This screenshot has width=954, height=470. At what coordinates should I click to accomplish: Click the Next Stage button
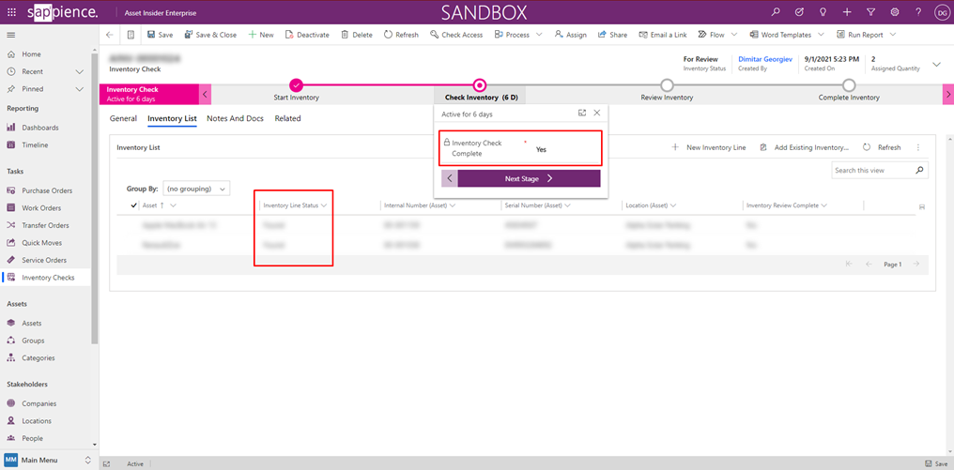click(x=529, y=178)
